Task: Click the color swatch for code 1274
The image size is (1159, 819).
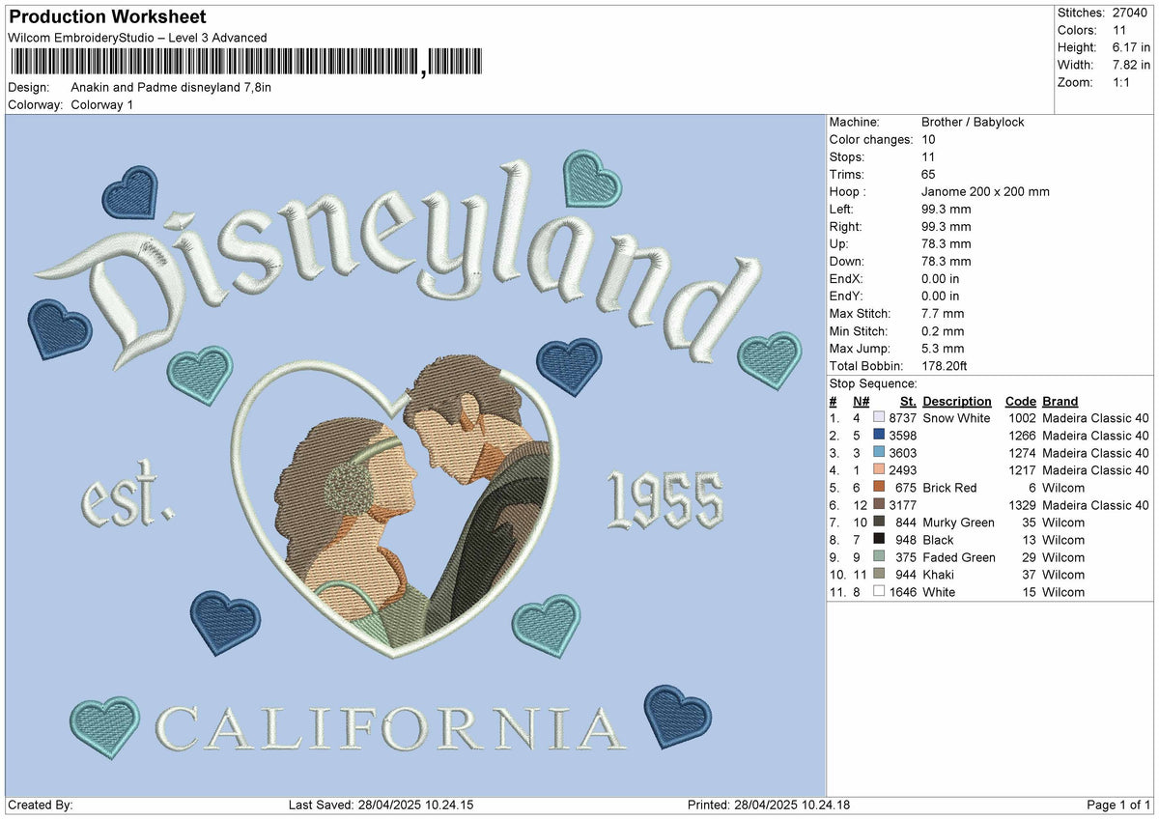Action: pyautogui.click(x=879, y=453)
